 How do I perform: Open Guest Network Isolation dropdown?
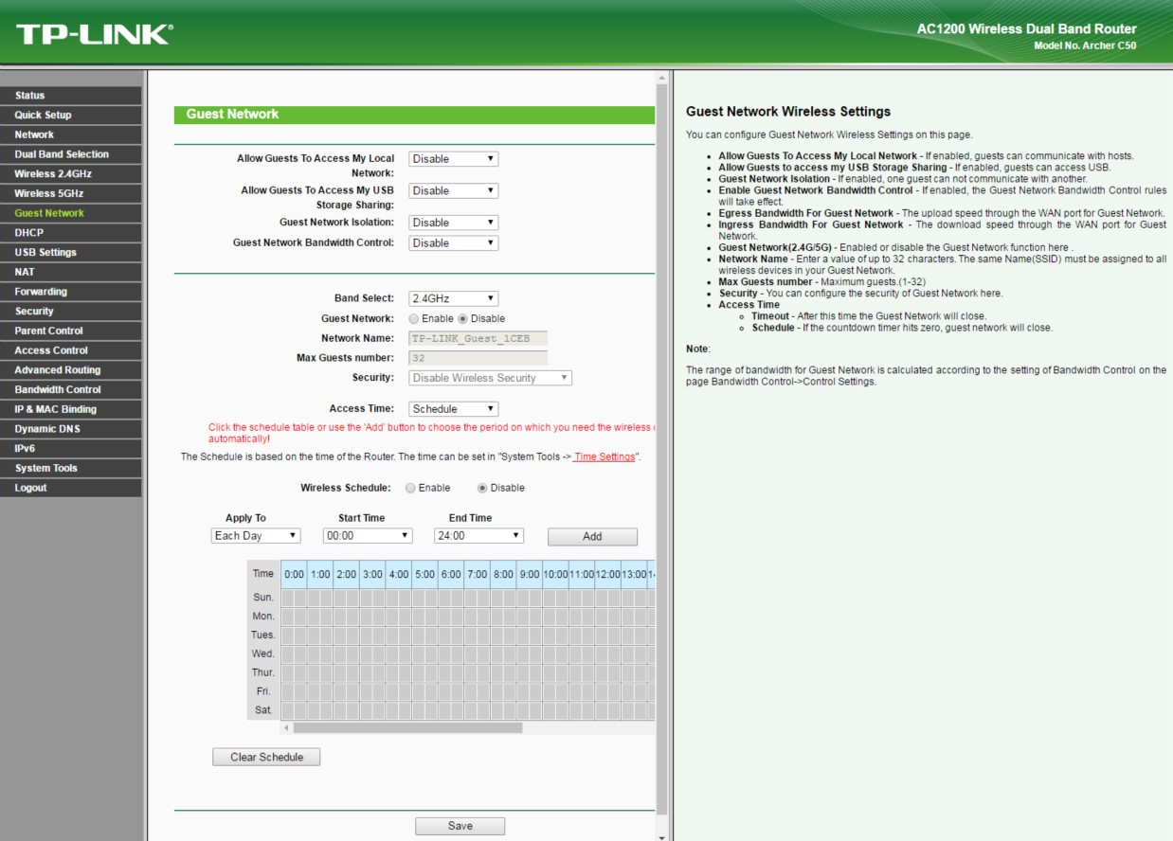pos(453,223)
